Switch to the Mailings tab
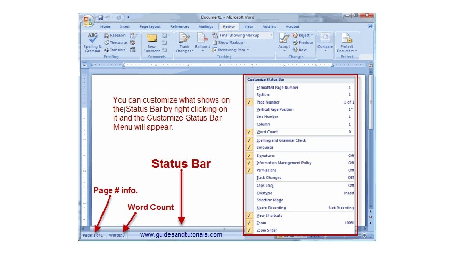The height and width of the screenshot is (260, 463). click(x=205, y=26)
